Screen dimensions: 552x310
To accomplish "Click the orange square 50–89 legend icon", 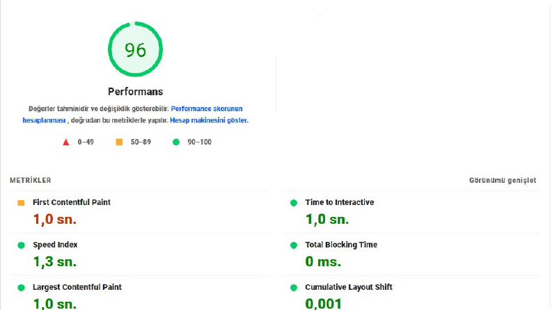I will [119, 142].
